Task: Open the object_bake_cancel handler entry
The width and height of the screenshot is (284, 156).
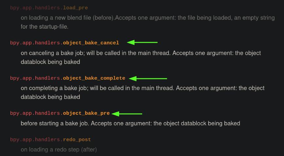Action: (x=91, y=43)
